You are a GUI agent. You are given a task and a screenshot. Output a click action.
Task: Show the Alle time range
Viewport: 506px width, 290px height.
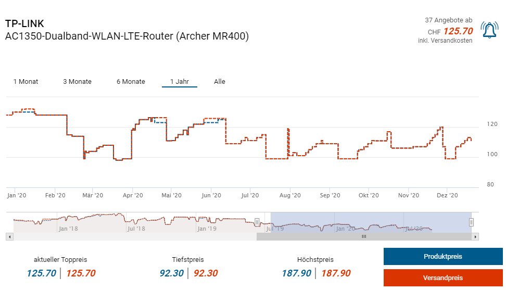220,82
